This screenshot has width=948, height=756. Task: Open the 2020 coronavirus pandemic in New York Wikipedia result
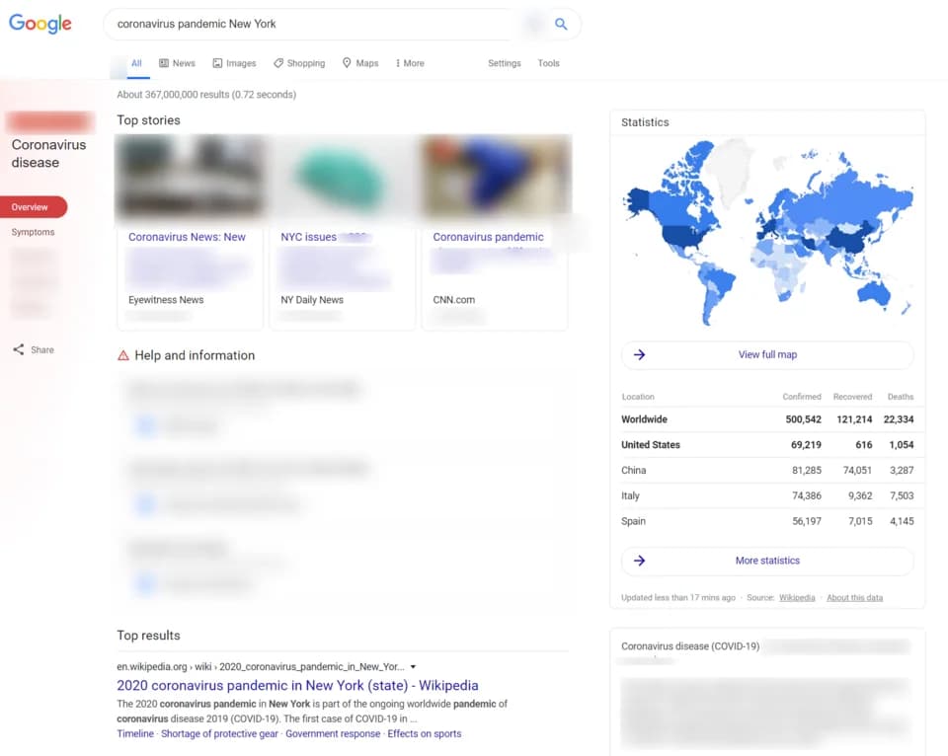pos(297,685)
